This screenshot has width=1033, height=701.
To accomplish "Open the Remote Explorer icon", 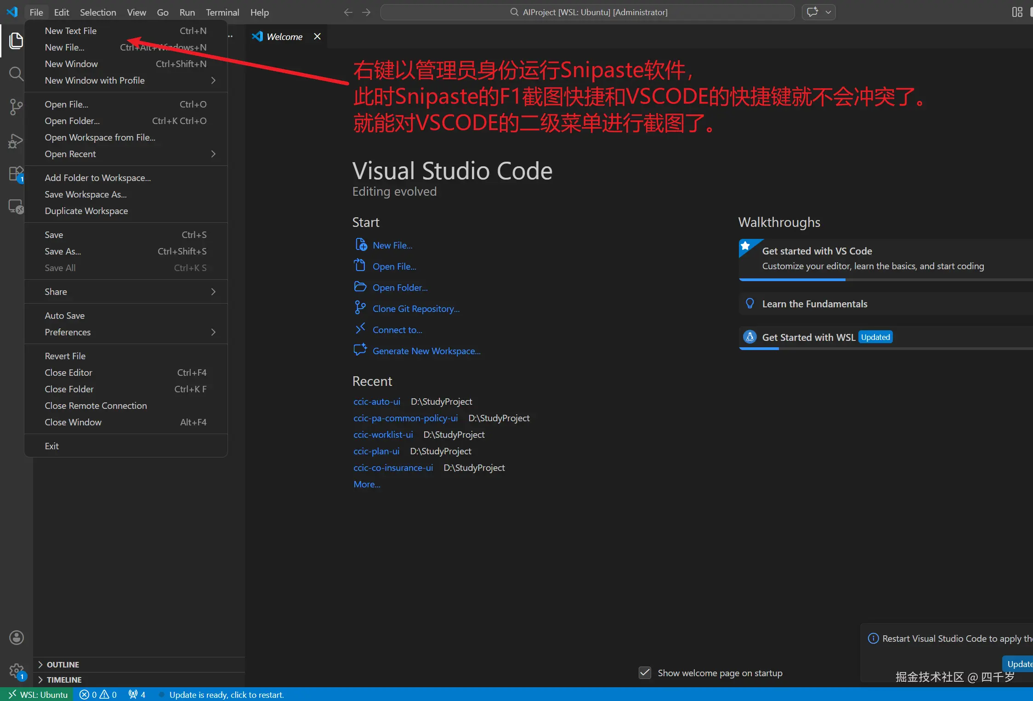I will point(16,207).
